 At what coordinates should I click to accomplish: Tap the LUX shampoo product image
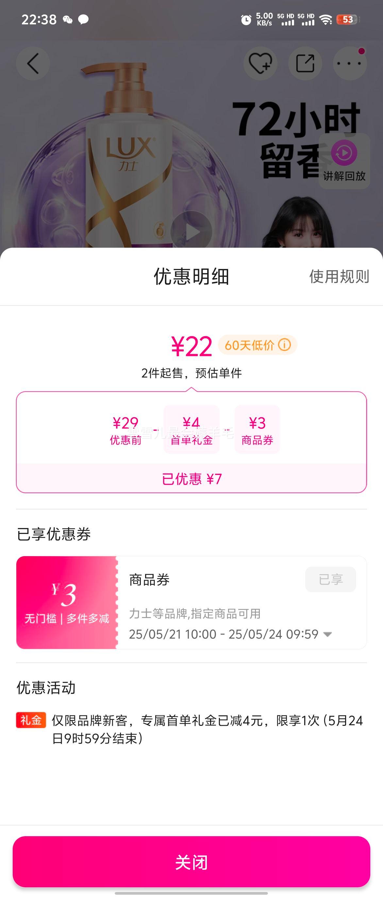click(129, 153)
